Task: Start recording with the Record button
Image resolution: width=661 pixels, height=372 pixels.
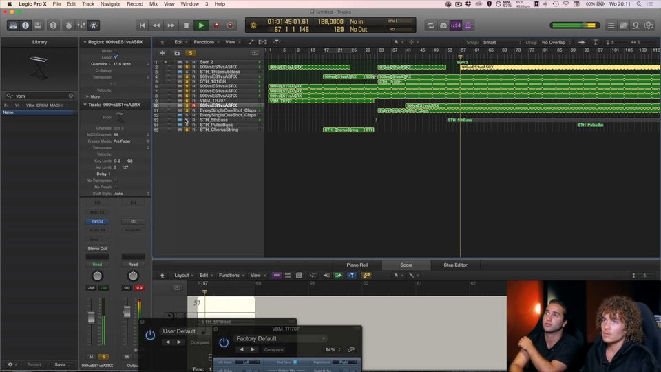Action: click(216, 25)
